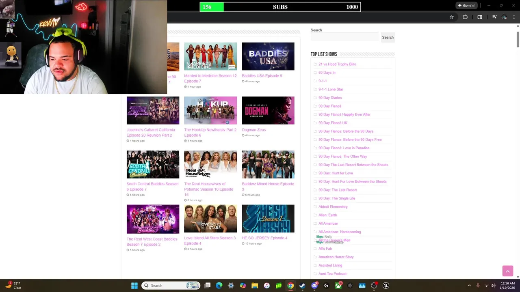Bookmark this page with the star icon
Screen dimensions: 520x292
point(451,17)
